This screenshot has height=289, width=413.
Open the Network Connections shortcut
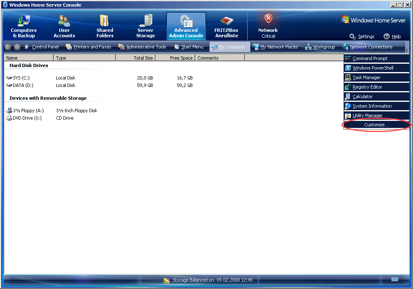point(367,47)
